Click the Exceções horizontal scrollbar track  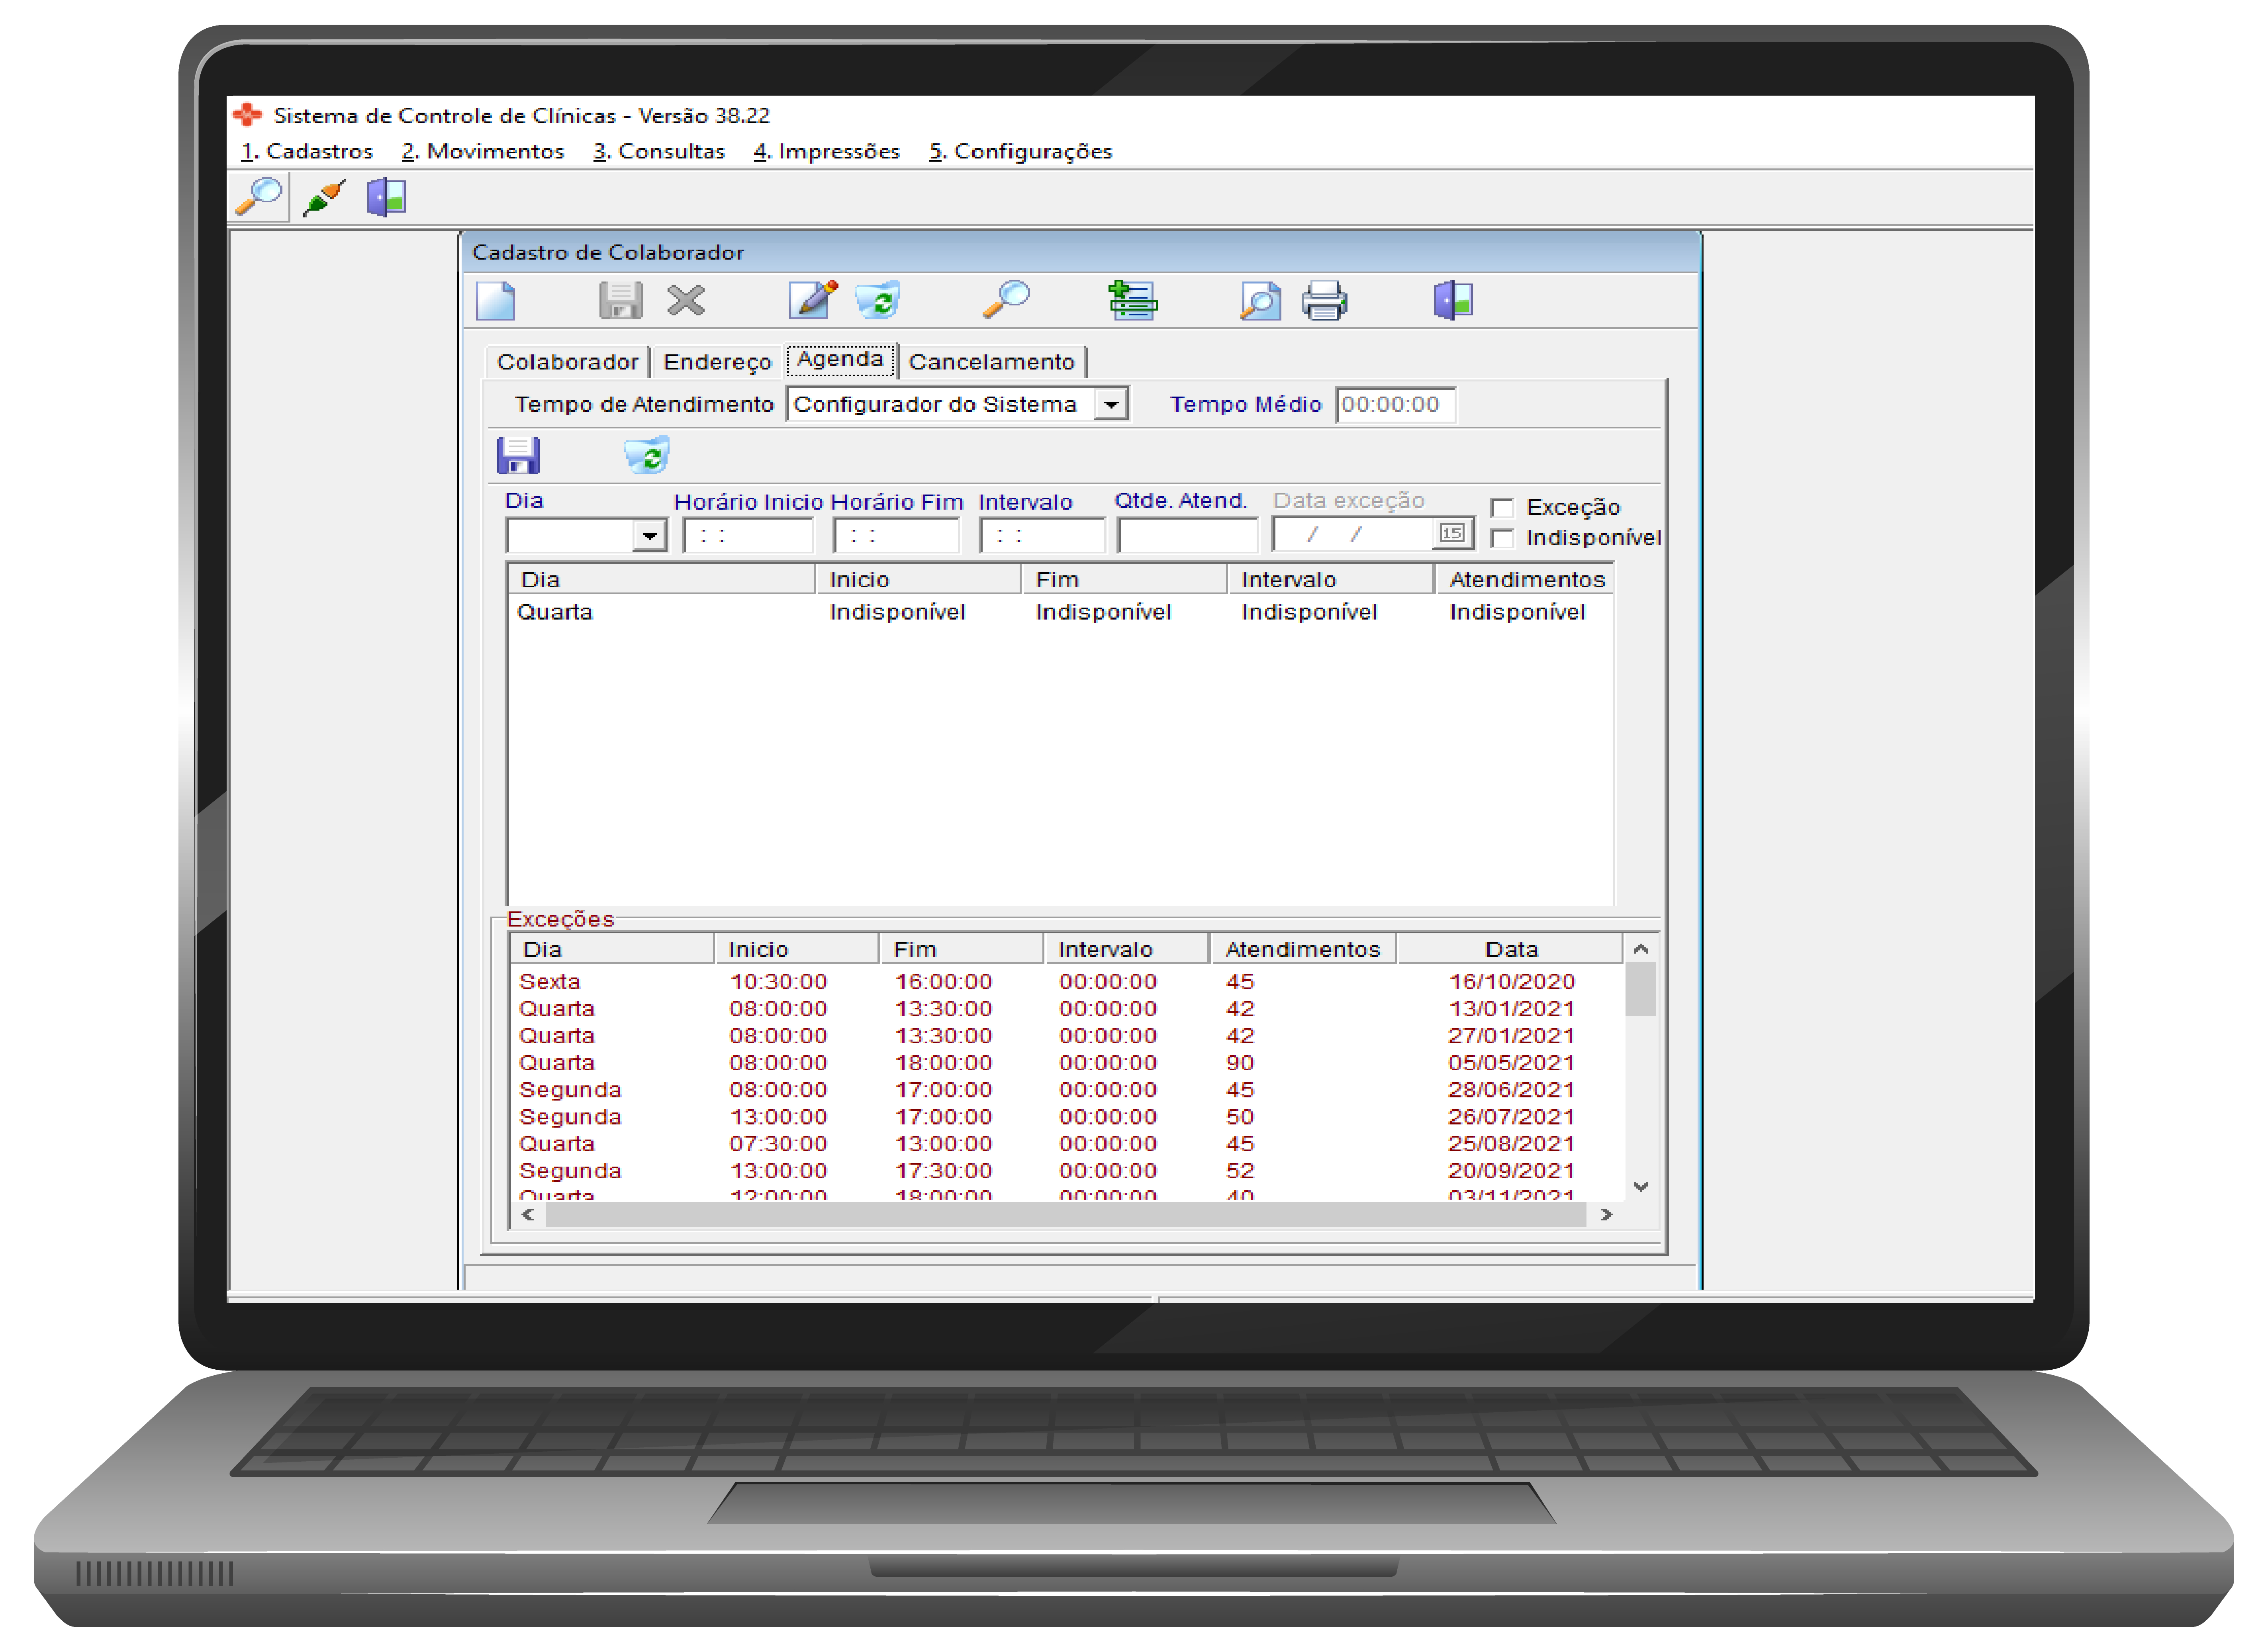[x=1066, y=1215]
